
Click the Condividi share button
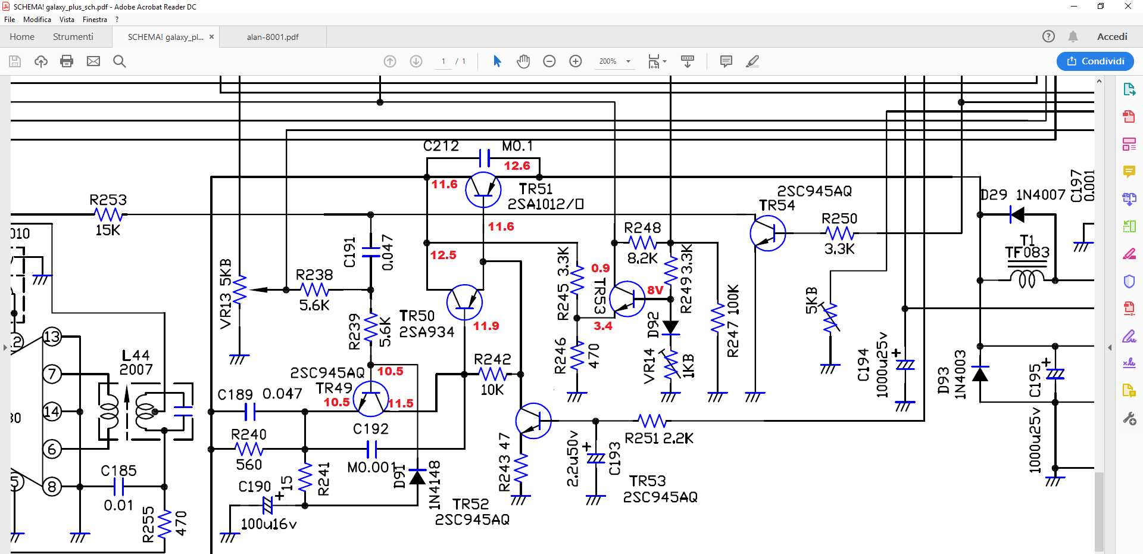(x=1095, y=61)
